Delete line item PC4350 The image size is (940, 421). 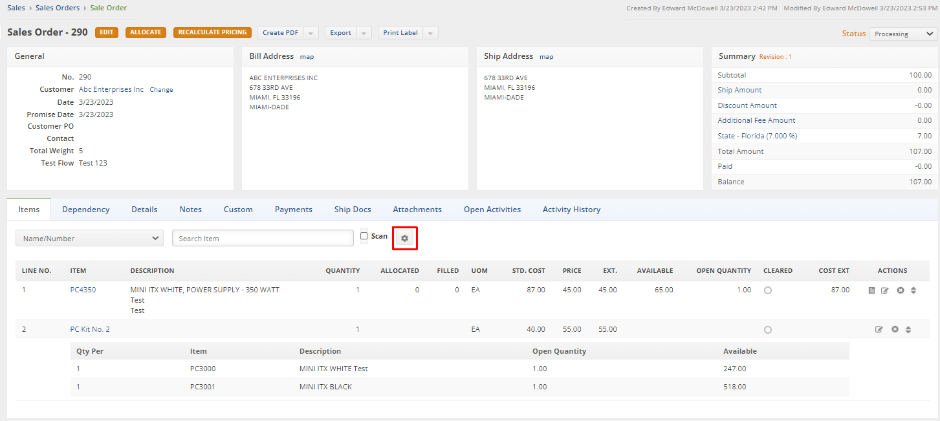point(900,290)
